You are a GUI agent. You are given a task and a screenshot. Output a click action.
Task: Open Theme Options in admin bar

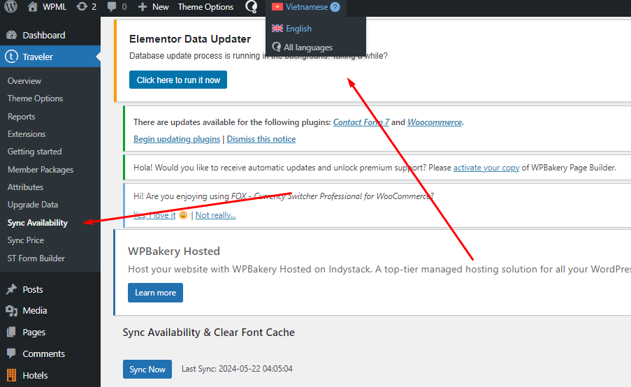click(205, 7)
